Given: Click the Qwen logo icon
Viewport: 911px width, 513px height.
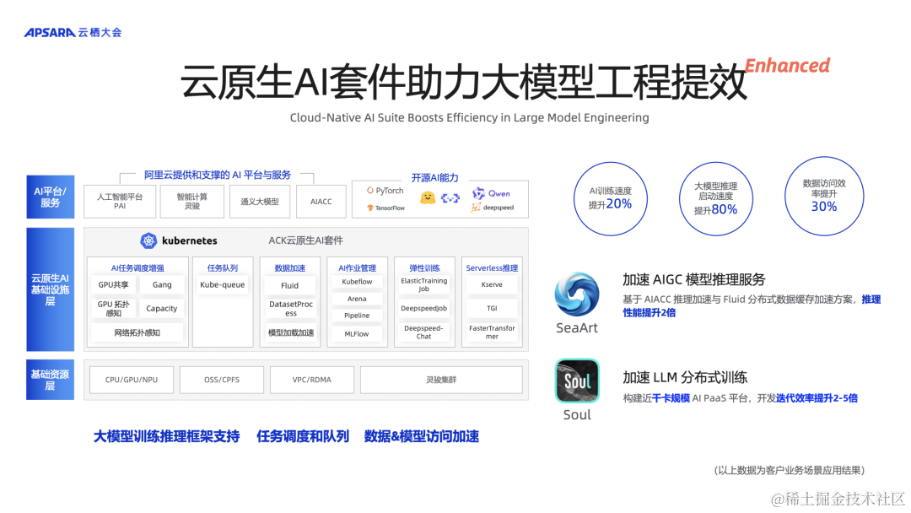Looking at the screenshot, I should pyautogui.click(x=478, y=193).
